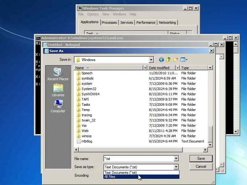Viewport: 247px width, 185px height.
Task: Create a new folder icon
Action: click(175, 60)
